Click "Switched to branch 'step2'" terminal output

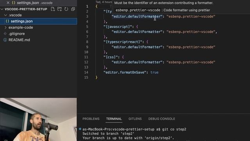pyautogui.click(x=108, y=134)
